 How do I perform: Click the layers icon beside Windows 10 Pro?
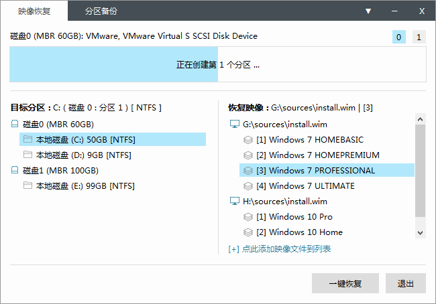(x=248, y=217)
